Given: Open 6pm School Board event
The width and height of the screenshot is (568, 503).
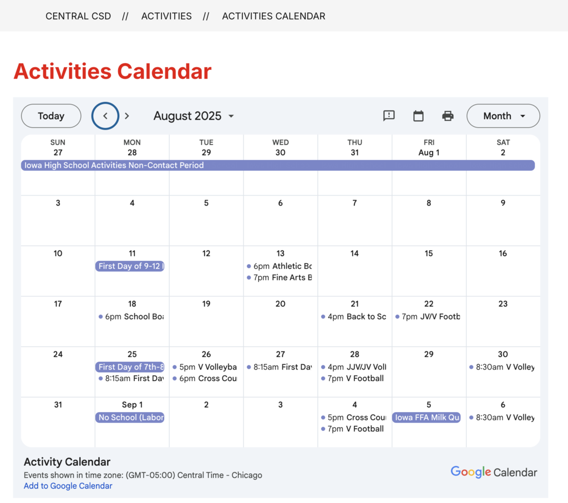Looking at the screenshot, I should click(131, 317).
